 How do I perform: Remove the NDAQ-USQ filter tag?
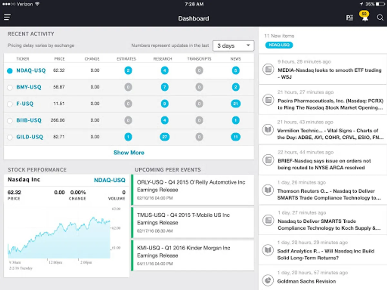click(279, 45)
